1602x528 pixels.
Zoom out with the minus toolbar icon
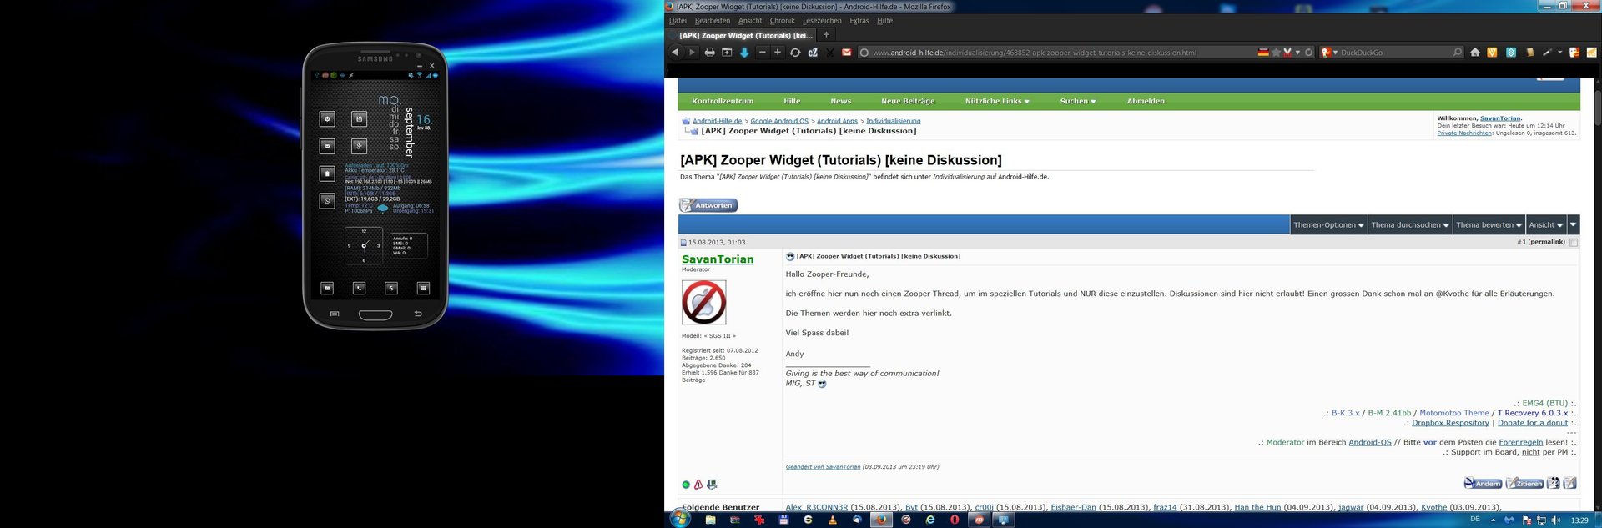point(762,52)
